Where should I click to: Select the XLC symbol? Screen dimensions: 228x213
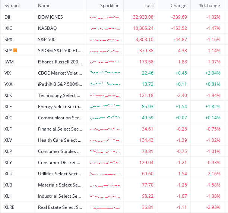coord(8,118)
